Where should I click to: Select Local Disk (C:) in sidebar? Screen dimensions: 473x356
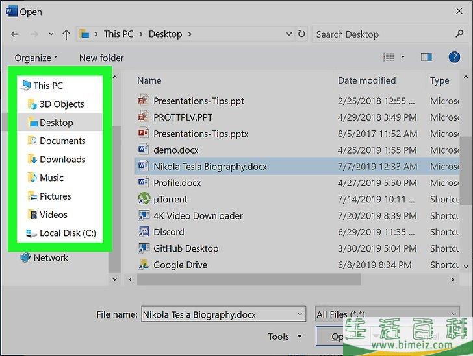click(x=67, y=233)
